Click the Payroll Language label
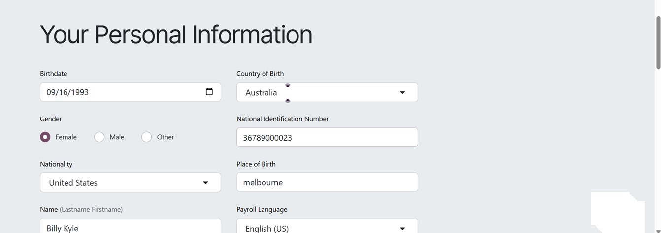 262,209
